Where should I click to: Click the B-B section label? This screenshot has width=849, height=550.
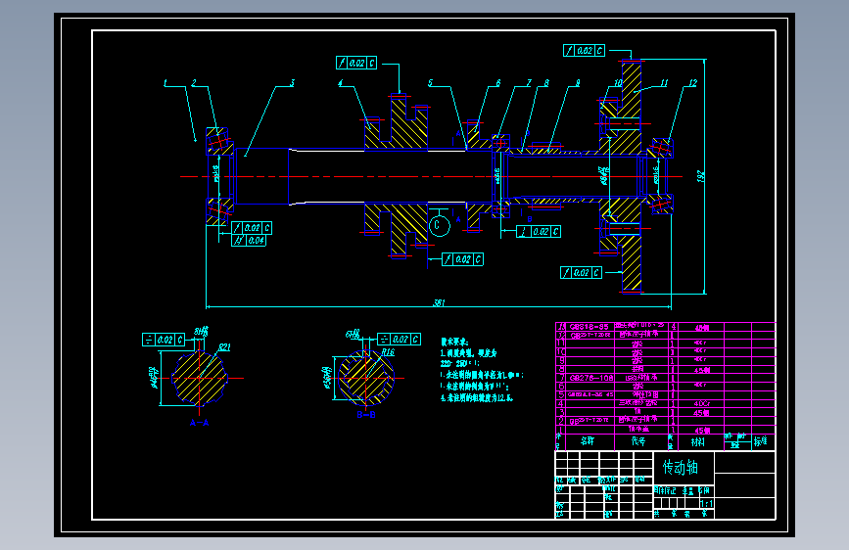(366, 415)
